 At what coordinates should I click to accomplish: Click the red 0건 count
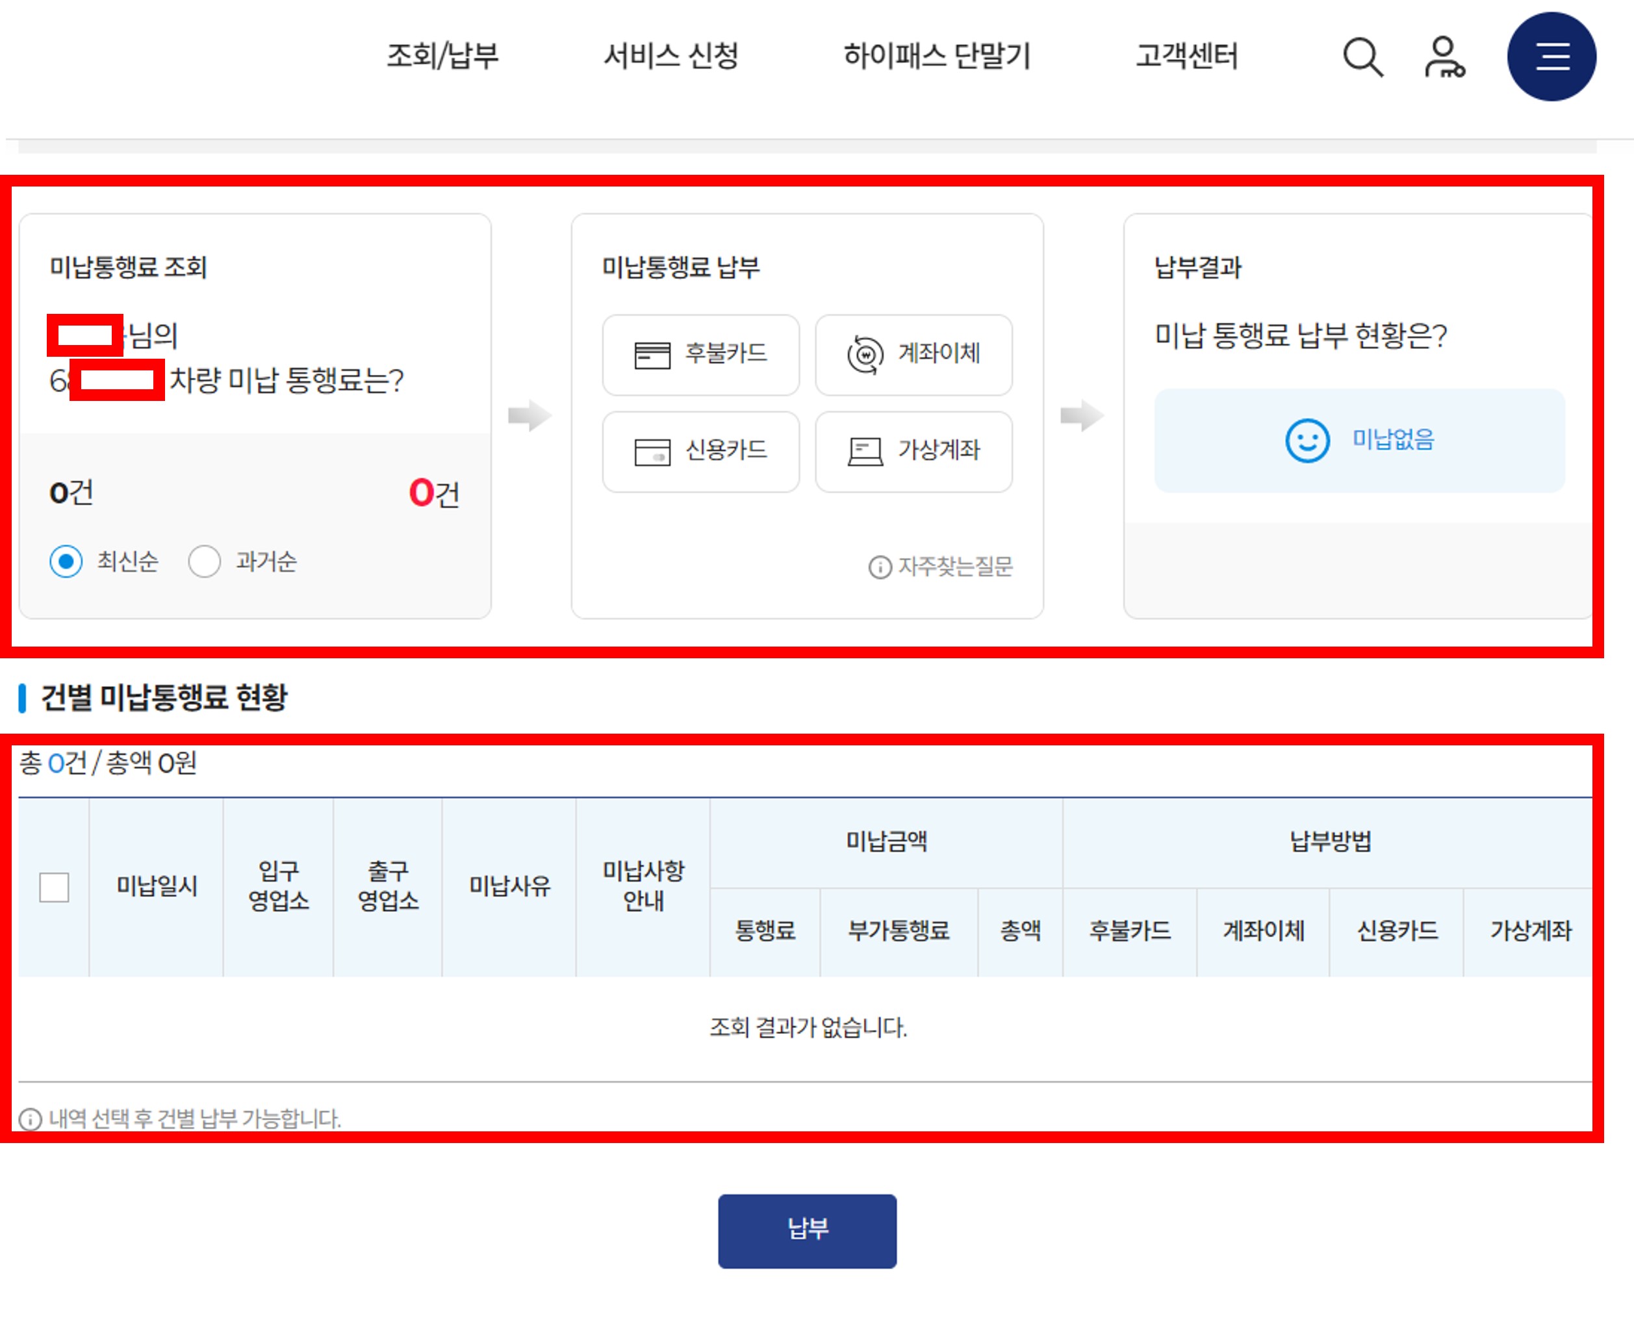tap(434, 493)
